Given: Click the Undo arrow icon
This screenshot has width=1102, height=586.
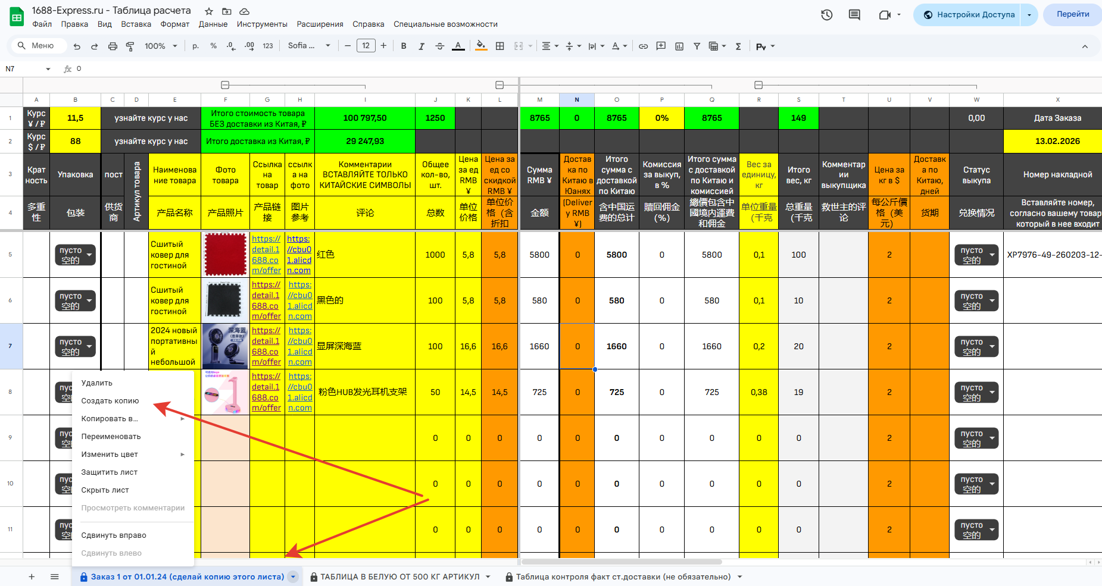Looking at the screenshot, I should pyautogui.click(x=77, y=46).
